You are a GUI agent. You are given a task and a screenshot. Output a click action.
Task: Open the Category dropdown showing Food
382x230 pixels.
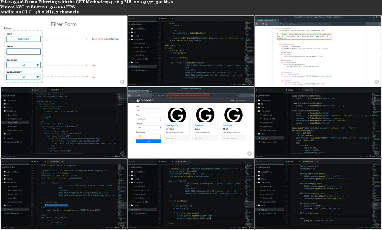tap(148, 127)
